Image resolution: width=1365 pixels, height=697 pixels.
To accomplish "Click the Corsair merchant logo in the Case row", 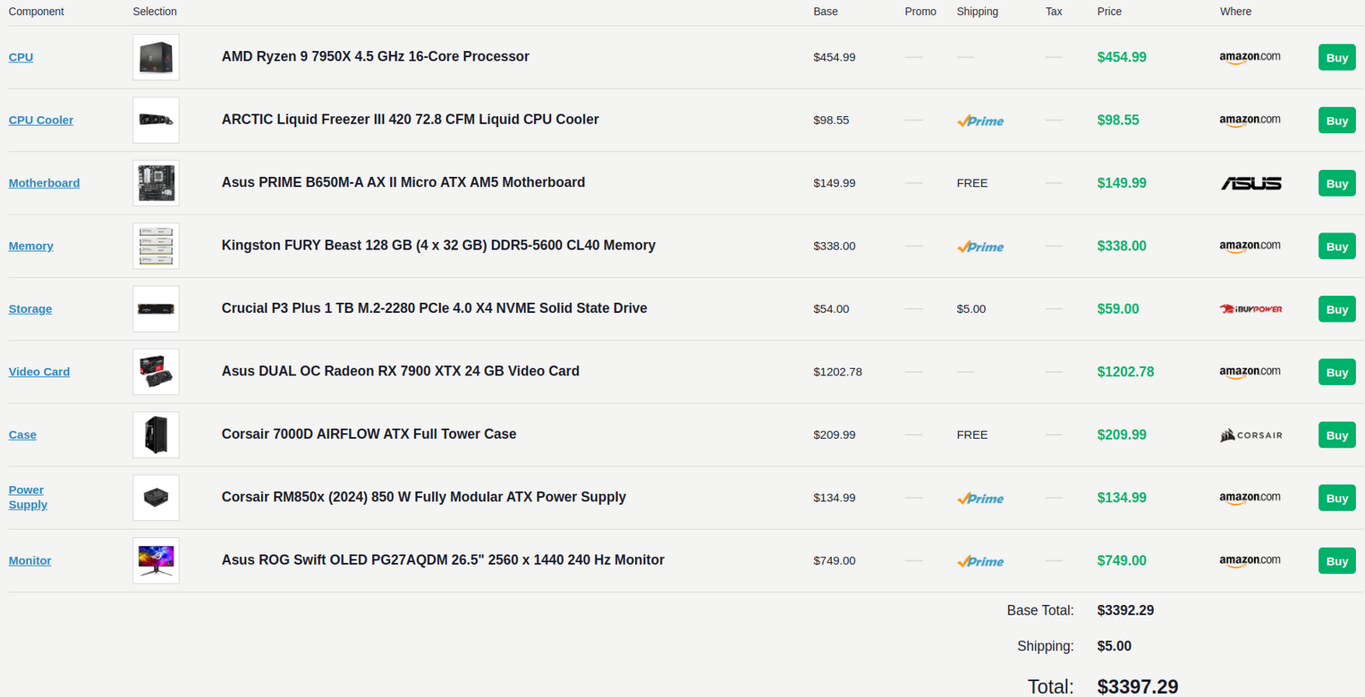I will (1251, 435).
